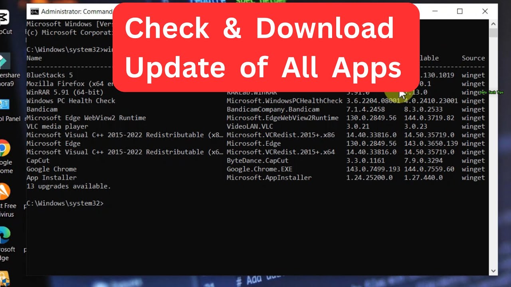Screen dimensions: 511x287
Task: Click VLC's installed version 3.0.21
Action: (358, 126)
